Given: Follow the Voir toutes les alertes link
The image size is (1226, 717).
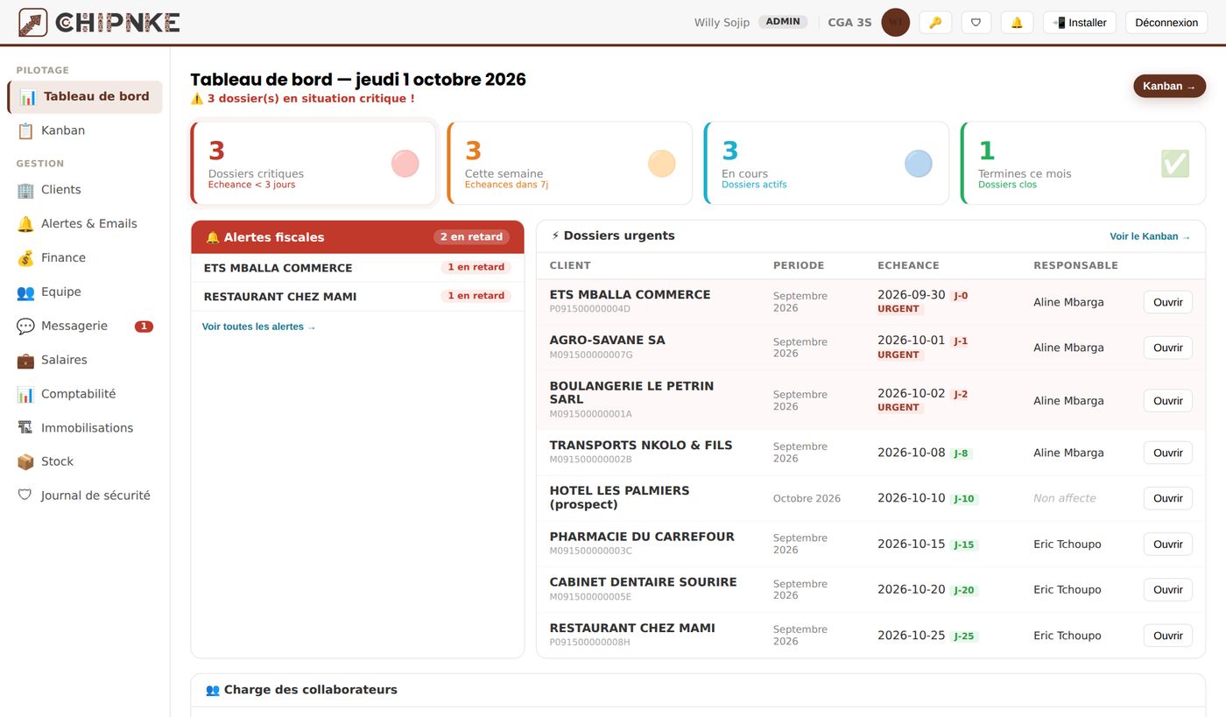Looking at the screenshot, I should pos(258,327).
